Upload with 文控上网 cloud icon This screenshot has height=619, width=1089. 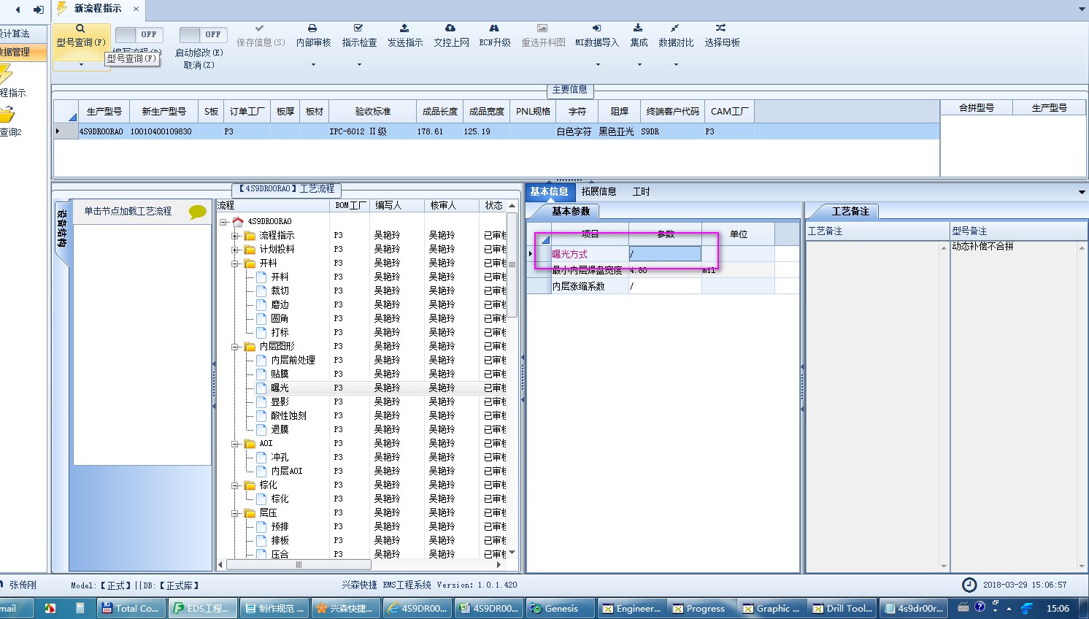(450, 28)
